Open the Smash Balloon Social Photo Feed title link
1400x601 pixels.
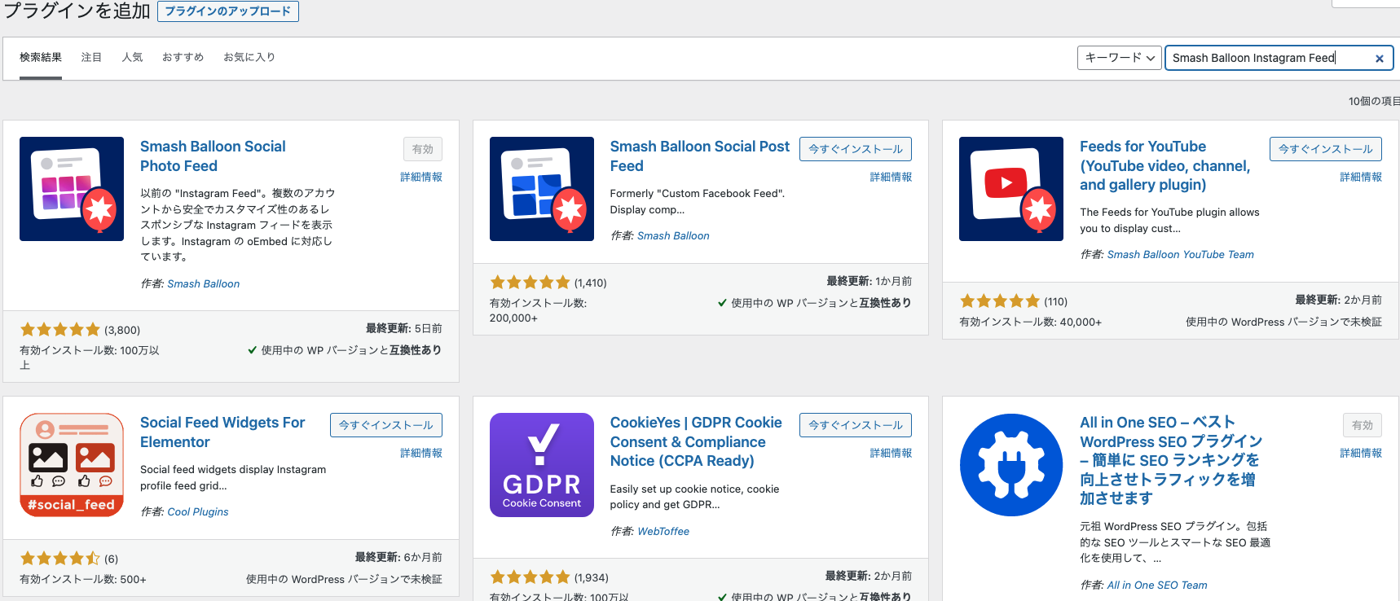click(x=213, y=156)
